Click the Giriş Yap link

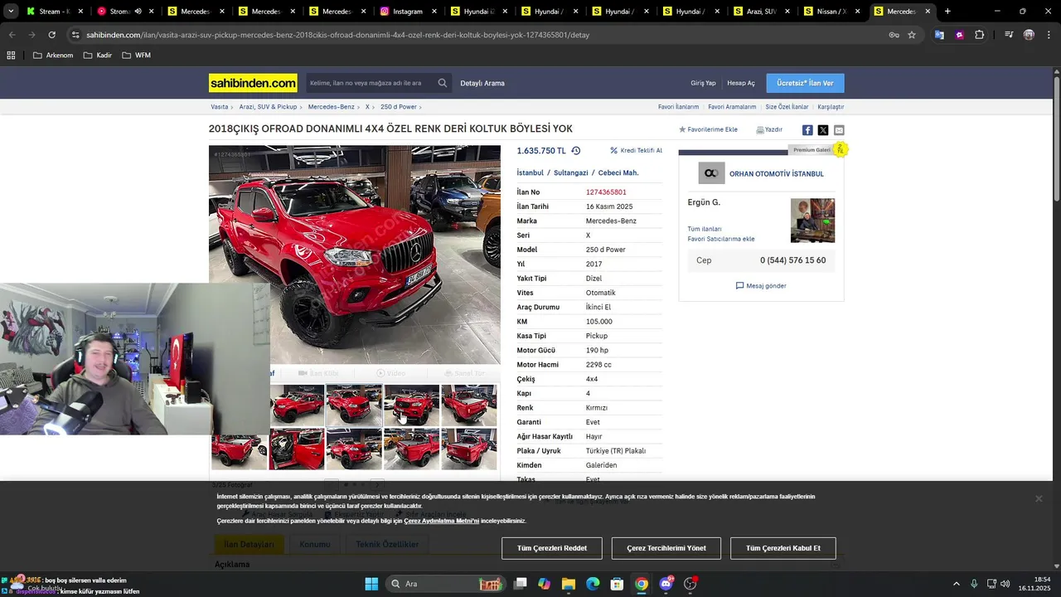point(703,83)
